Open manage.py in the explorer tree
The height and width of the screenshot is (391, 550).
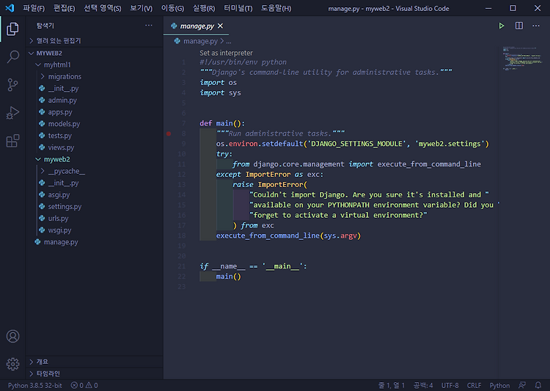61,242
